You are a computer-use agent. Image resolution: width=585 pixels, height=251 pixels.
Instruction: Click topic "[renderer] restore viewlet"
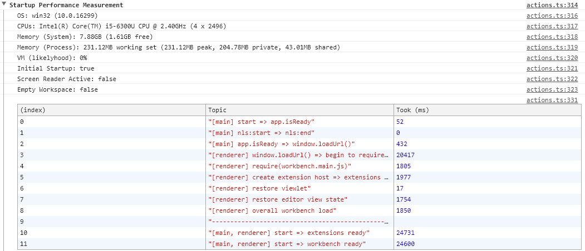261,188
